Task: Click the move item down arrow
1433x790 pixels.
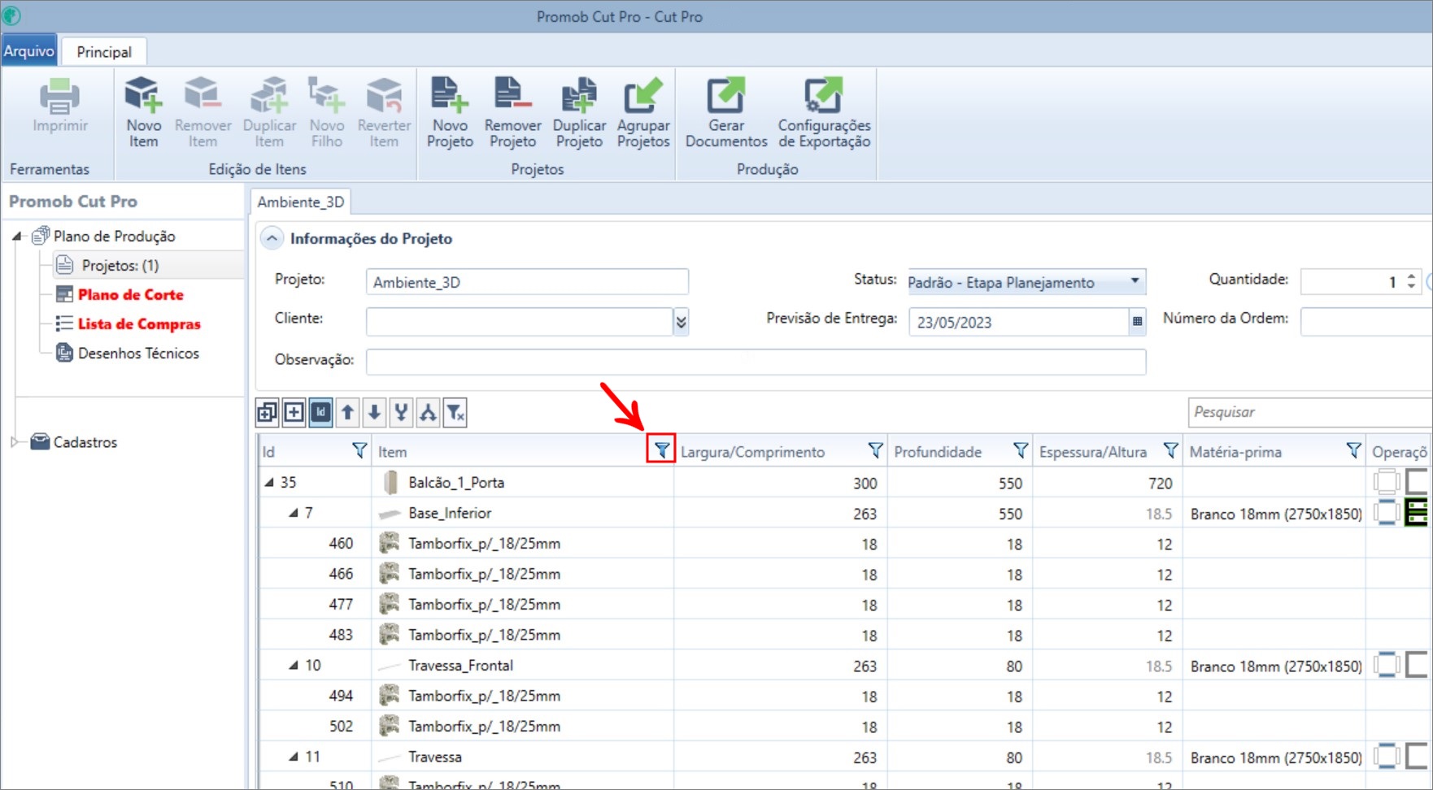Action: point(374,413)
